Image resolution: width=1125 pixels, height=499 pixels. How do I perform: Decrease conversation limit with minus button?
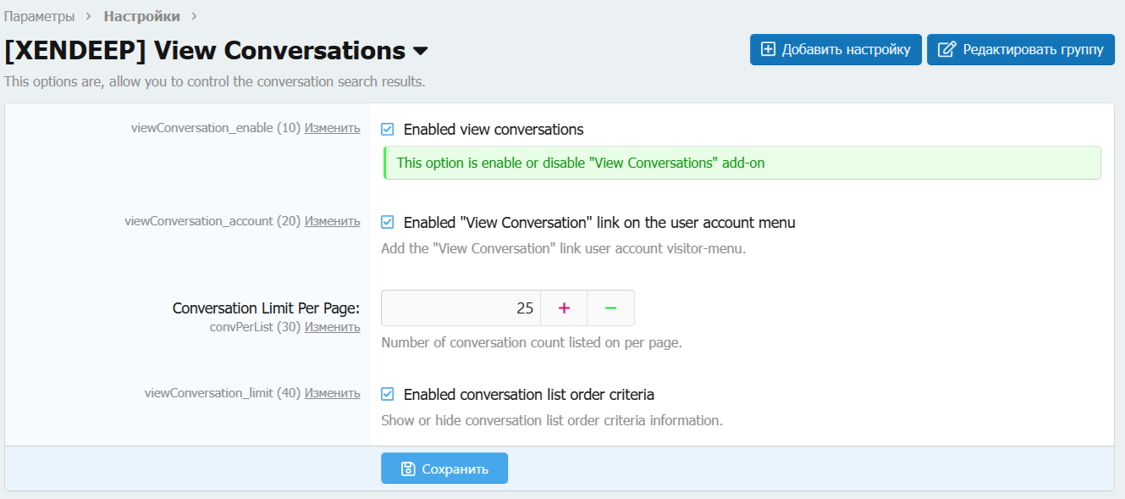click(x=610, y=308)
